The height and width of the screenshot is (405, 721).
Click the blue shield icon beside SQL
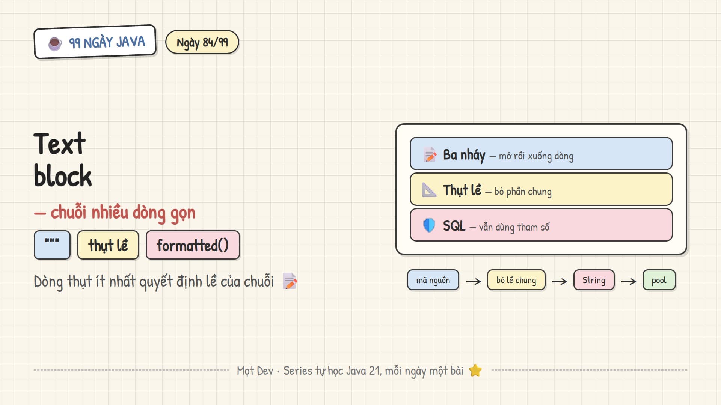coord(429,225)
